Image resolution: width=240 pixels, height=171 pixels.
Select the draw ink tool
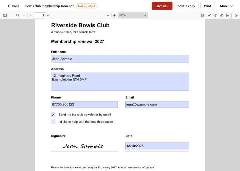tap(221, 15)
